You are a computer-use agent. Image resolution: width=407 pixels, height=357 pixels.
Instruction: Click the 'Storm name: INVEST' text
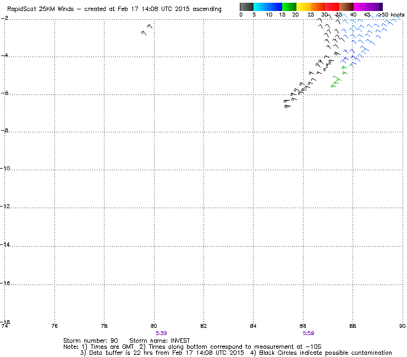[159, 341]
